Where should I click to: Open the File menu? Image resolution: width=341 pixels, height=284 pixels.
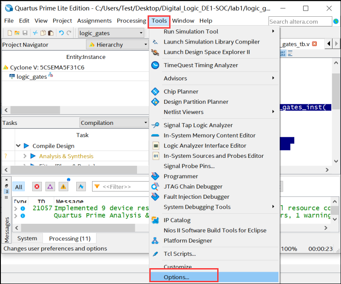pyautogui.click(x=9, y=21)
